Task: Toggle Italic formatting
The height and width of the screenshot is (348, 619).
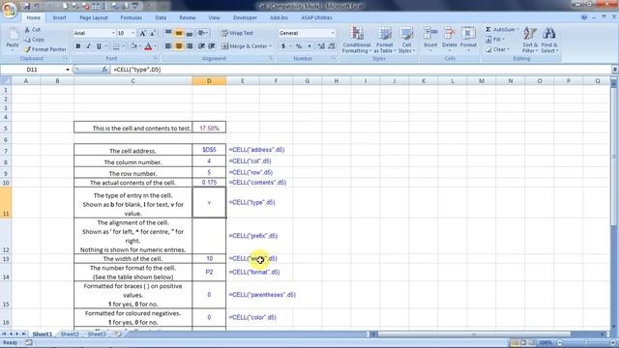Action: click(x=88, y=46)
